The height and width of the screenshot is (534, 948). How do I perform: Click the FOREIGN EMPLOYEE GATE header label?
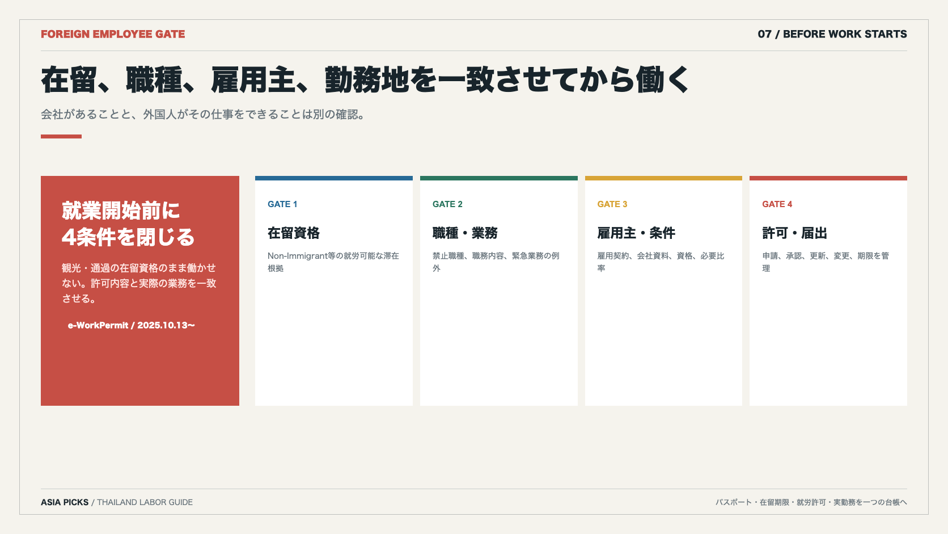point(113,34)
